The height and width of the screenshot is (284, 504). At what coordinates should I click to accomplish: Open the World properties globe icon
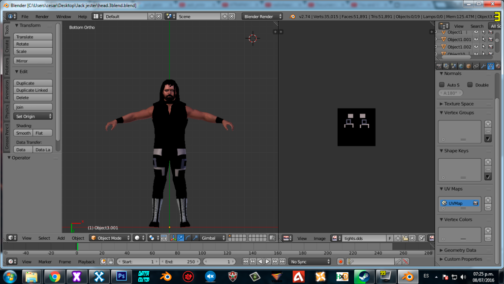461,66
